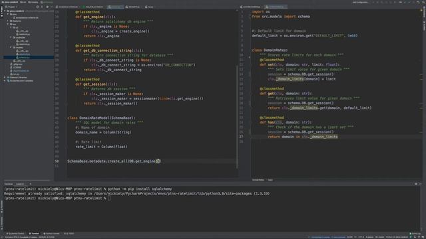This screenshot has height=239, width=426.
Task: Open Version Control tool window button
Action: tap(16, 233)
